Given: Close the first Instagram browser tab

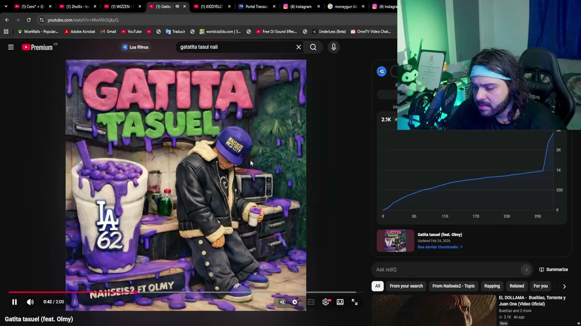Looking at the screenshot, I should tap(318, 6).
